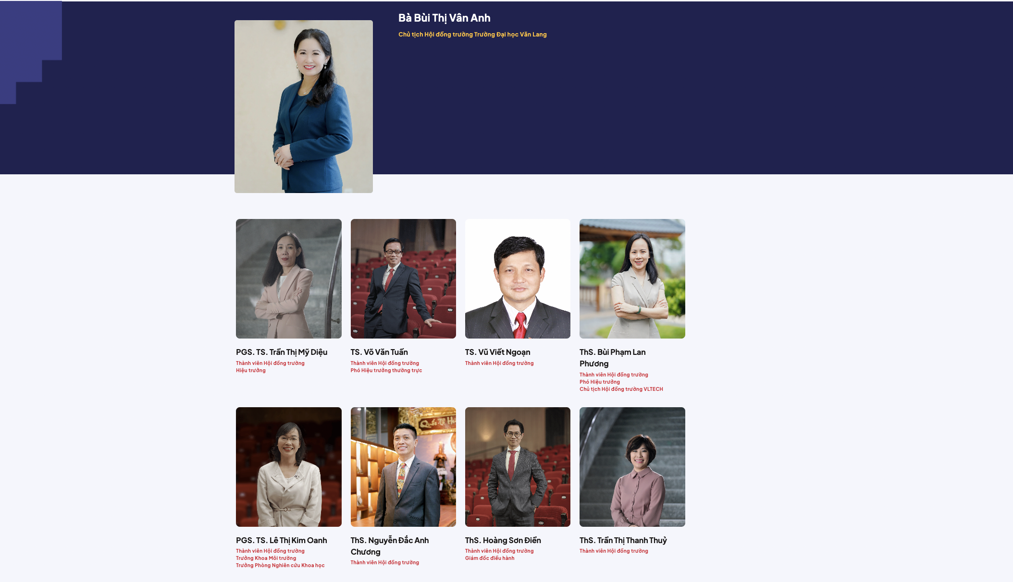Image resolution: width=1013 pixels, height=582 pixels.
Task: Open photo of ThS. Trần Thị Thanh Thuỷ
Action: point(632,467)
